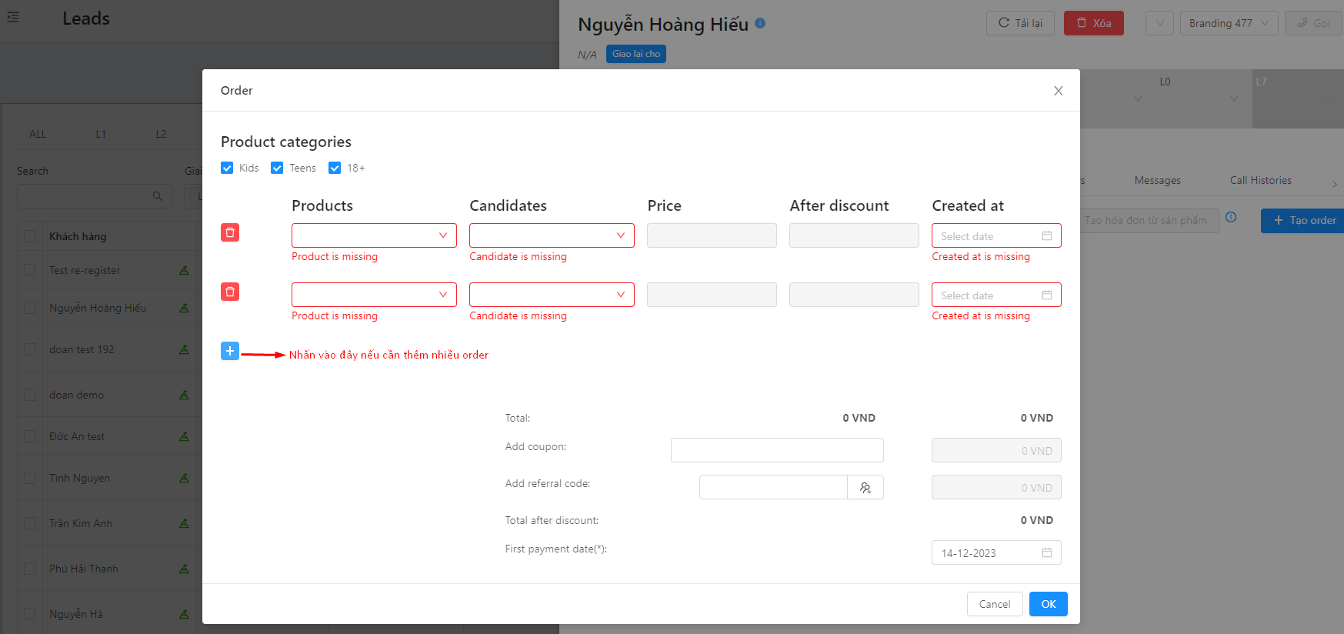Tick the checkbox for Test re-register
The width and height of the screenshot is (1344, 634).
[30, 270]
